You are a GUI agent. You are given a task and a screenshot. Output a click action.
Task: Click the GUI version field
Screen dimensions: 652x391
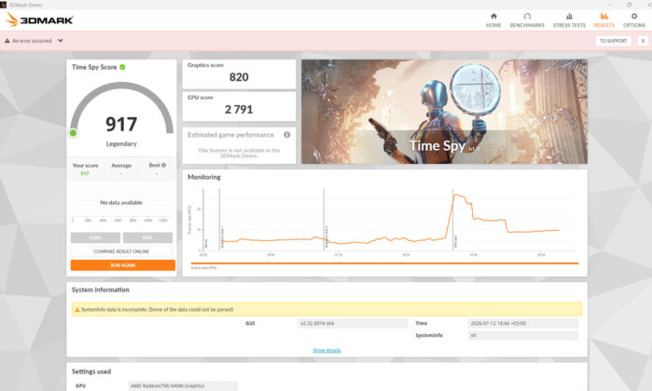coord(353,323)
